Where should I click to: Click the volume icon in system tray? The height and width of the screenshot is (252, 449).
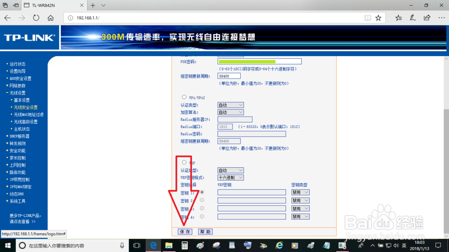click(396, 245)
